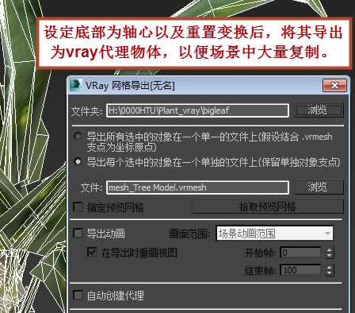Click the 画面范围: label
The image size is (355, 313).
click(x=189, y=234)
